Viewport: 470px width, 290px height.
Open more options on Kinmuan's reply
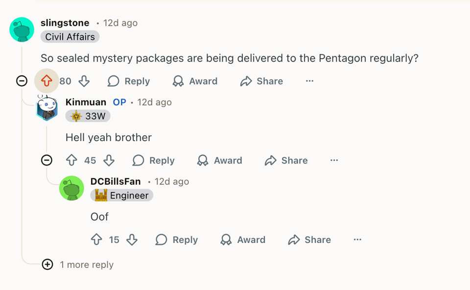334,160
